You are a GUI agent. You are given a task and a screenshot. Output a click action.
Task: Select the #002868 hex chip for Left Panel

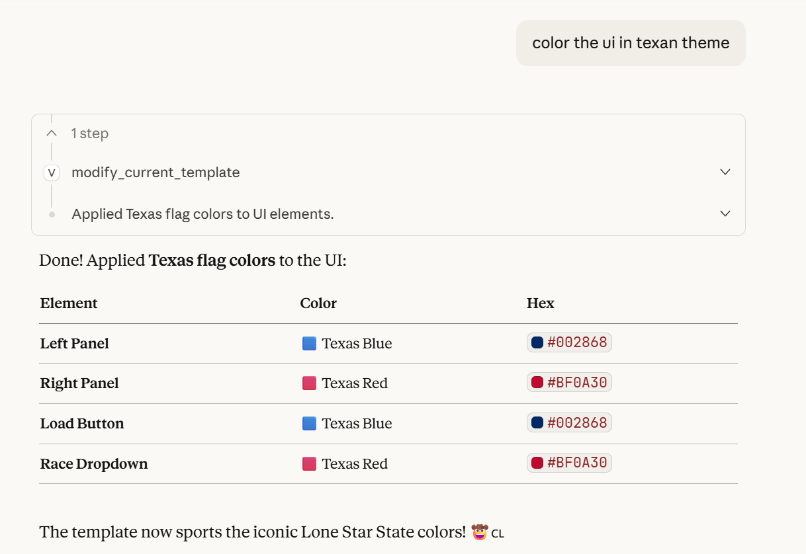pyautogui.click(x=569, y=342)
